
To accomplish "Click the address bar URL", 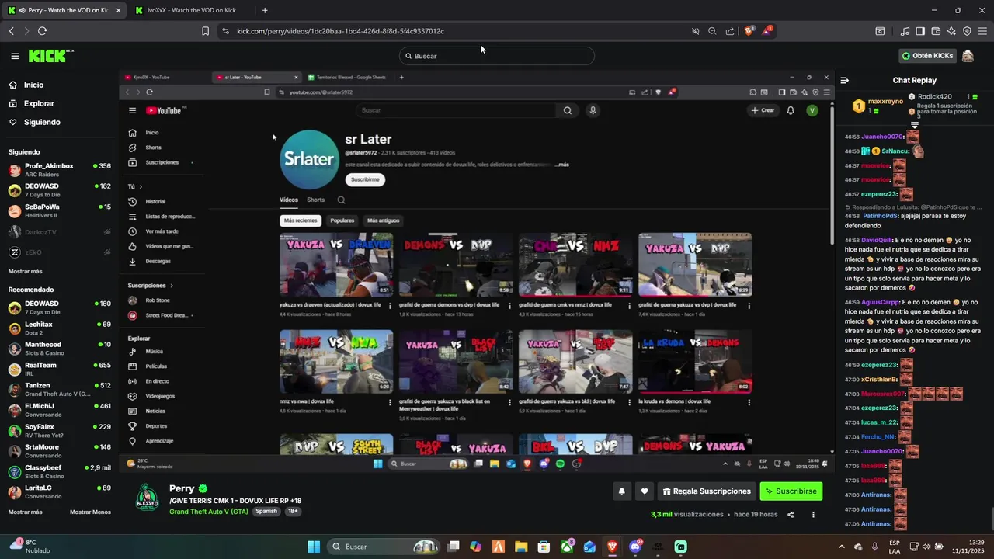I will click(340, 31).
